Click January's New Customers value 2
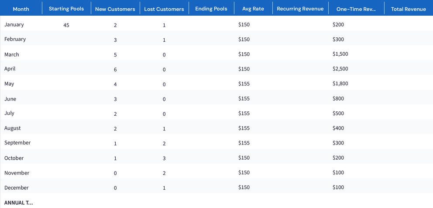The width and height of the screenshot is (433, 208). point(115,25)
